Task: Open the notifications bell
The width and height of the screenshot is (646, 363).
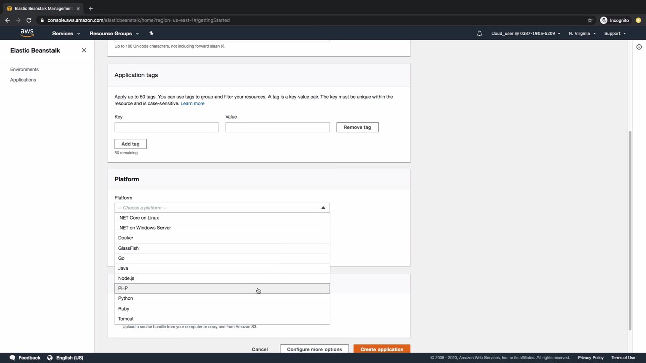Action: point(479,33)
